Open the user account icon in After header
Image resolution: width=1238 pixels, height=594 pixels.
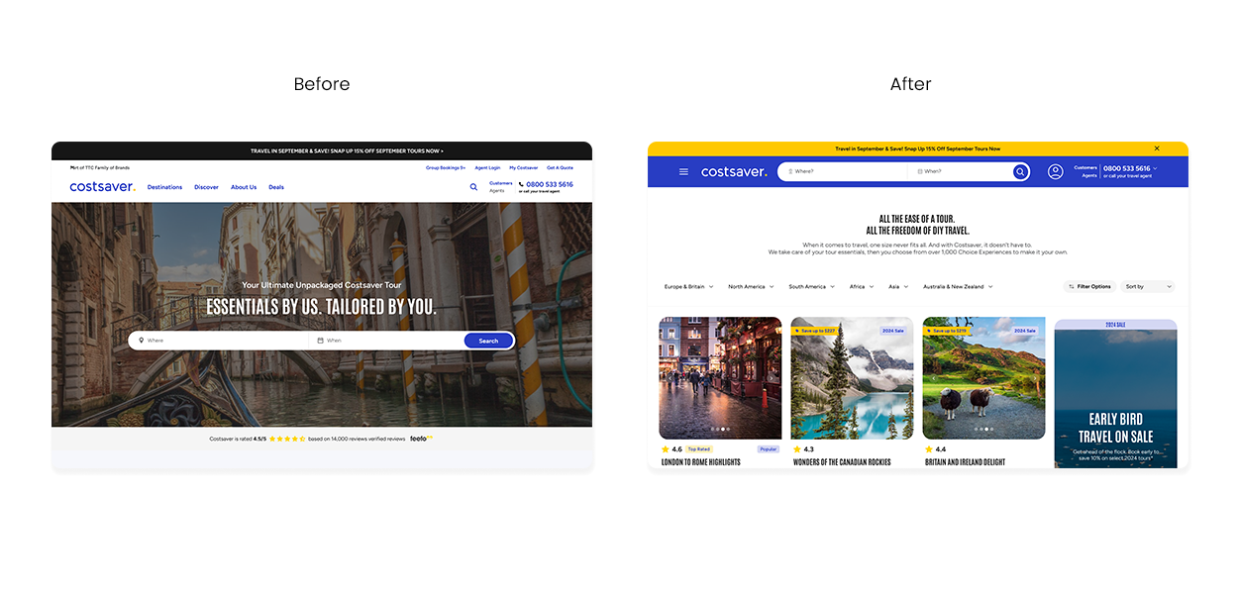[x=1056, y=171]
